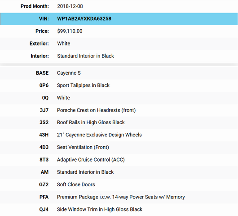Click the Prod Month label
Screen dimensions: 238x216
pos(35,6)
